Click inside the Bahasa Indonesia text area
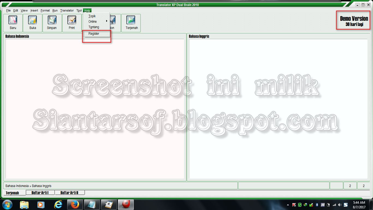 point(95,109)
